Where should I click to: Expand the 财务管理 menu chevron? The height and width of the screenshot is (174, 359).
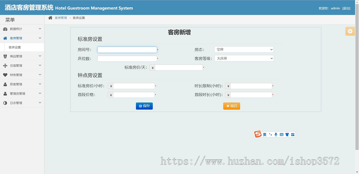click(40, 75)
